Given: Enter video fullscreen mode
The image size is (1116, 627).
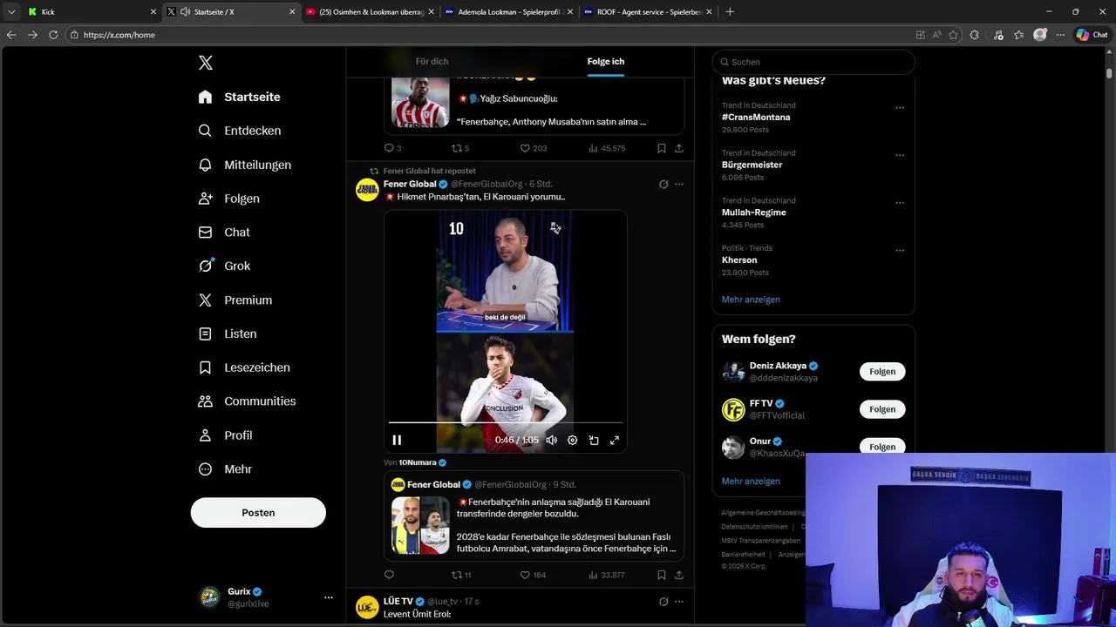Looking at the screenshot, I should pos(615,441).
